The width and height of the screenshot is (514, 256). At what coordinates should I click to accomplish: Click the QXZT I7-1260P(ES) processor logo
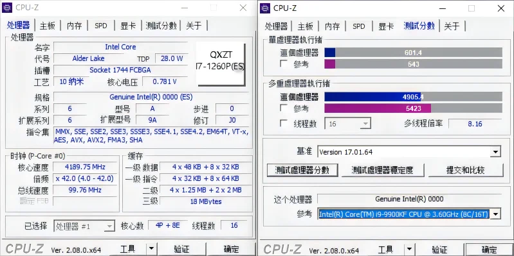220,64
